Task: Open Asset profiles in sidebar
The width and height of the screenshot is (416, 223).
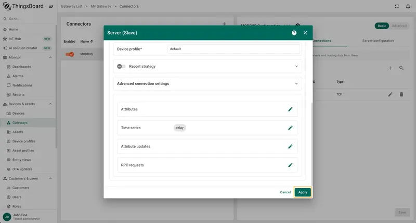Action: tap(28, 151)
